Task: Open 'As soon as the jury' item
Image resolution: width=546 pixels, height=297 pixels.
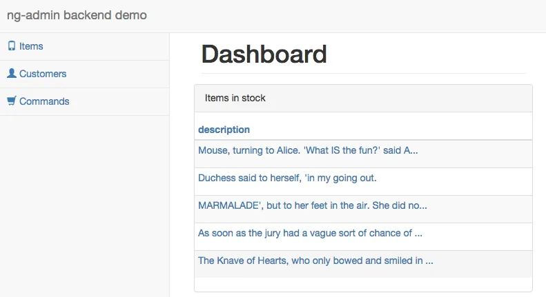Action: [x=309, y=233]
